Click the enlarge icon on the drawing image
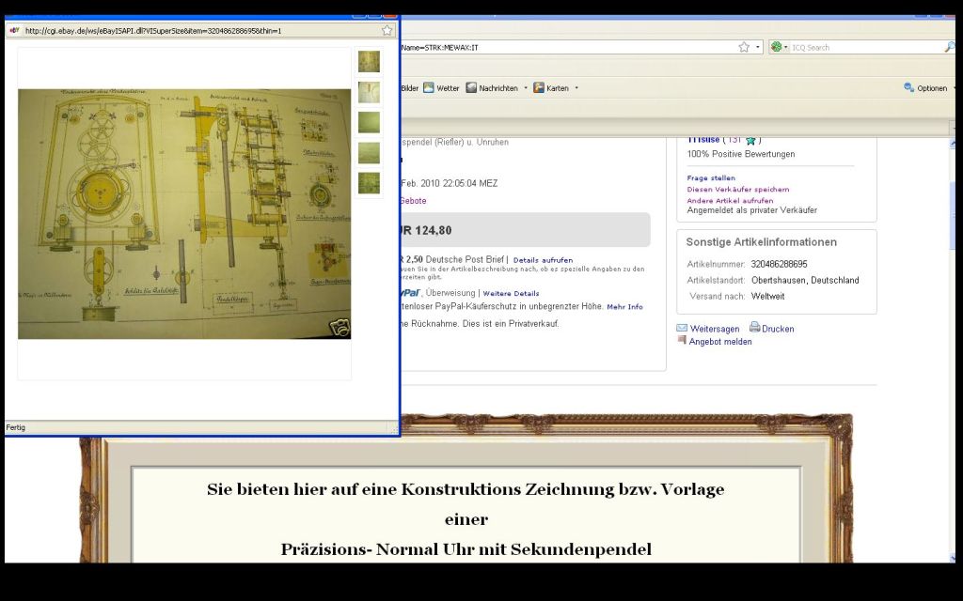The width and height of the screenshot is (963, 601). point(339,328)
